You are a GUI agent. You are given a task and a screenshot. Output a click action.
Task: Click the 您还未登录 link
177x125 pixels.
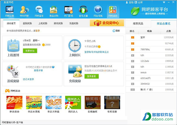pyautogui.click(x=28, y=79)
